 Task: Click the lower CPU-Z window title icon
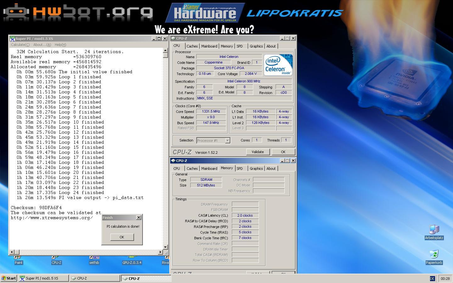coord(173,161)
